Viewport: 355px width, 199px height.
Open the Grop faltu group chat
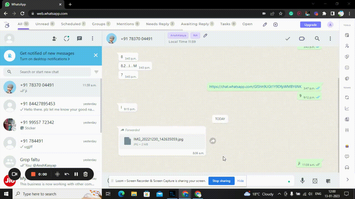[51, 162]
